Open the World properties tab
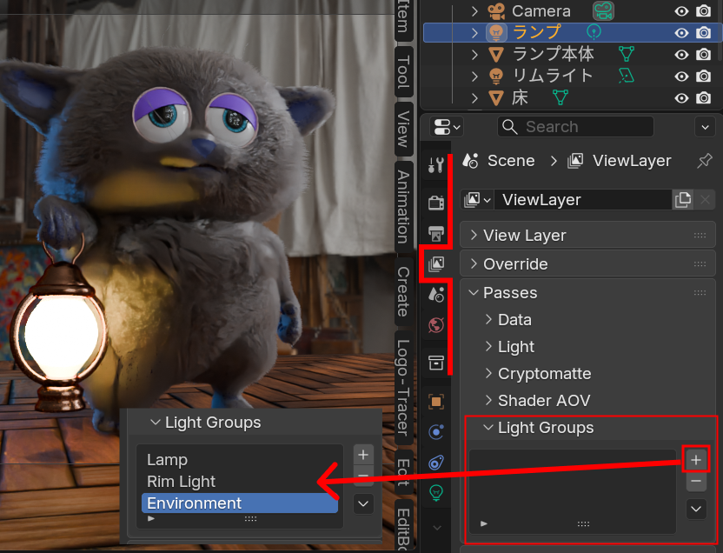 (436, 326)
